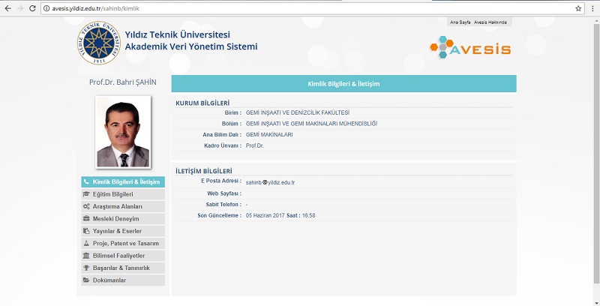Go to Mesleki Deneyim section
Viewport: 600px width, 306px height.
coord(122,218)
